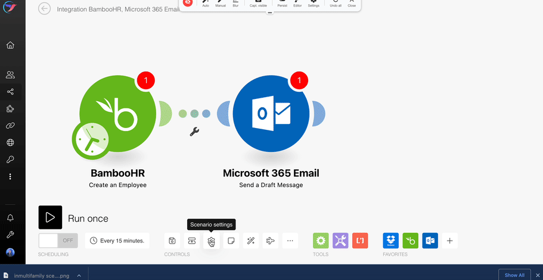Open the wrench icon in sidebar
This screenshot has height=280, width=543.
(x=10, y=235)
